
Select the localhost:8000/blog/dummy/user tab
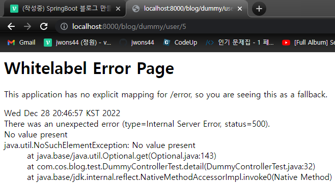pyautogui.click(x=187, y=9)
